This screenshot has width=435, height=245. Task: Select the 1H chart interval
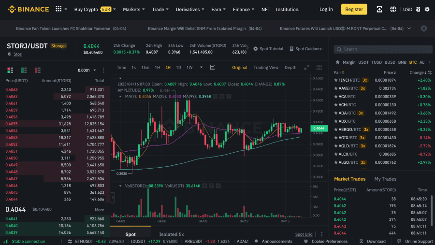click(157, 68)
